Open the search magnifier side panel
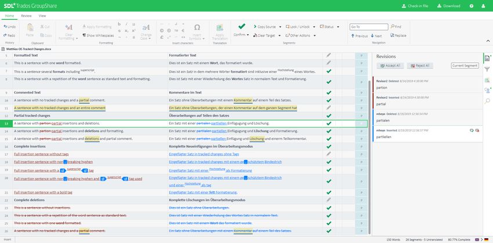 (487, 101)
